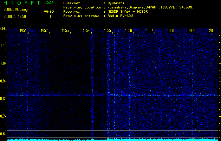The image size is (221, 141).
Task: Click the 1957 time axis label
Action: point(150,31)
